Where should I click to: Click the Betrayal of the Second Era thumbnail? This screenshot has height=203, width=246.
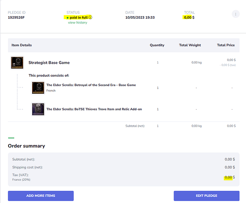(x=38, y=88)
